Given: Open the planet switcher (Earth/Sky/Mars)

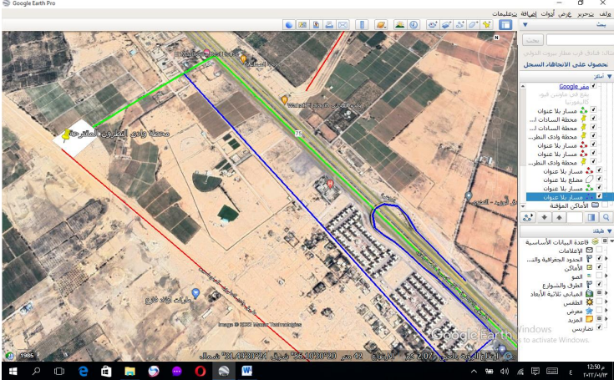Looking at the screenshot, I should pos(381,25).
